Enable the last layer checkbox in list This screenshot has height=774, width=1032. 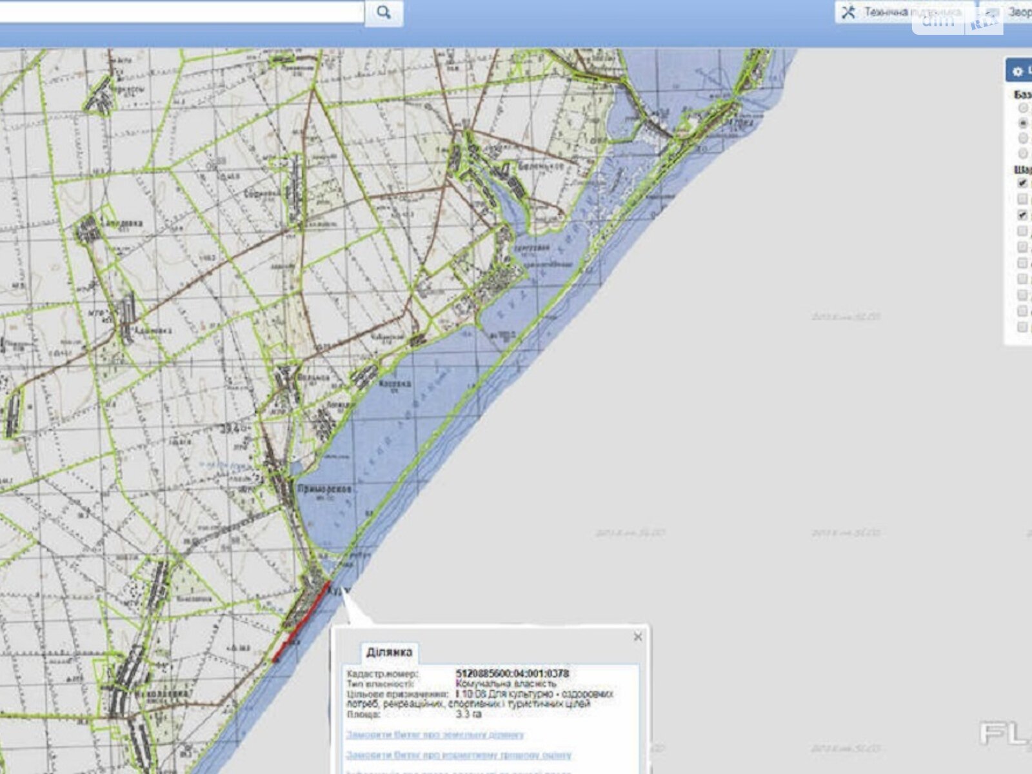[x=1022, y=328]
